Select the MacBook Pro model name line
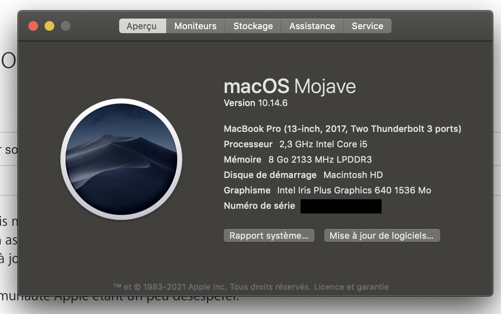 [x=343, y=129]
